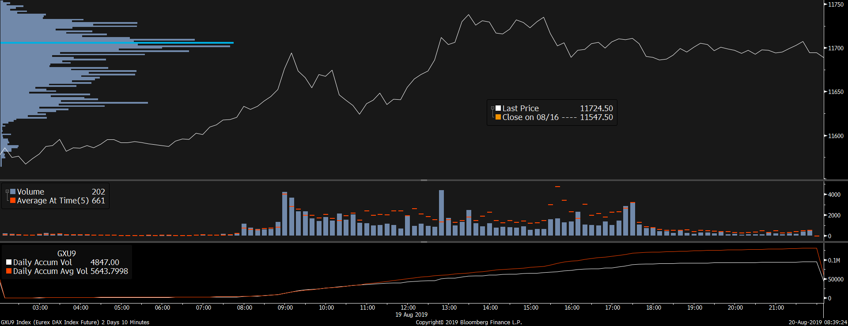The width and height of the screenshot is (848, 326).
Task: Click the Daily Accum Avg Vol swatch
Action: tap(9, 271)
